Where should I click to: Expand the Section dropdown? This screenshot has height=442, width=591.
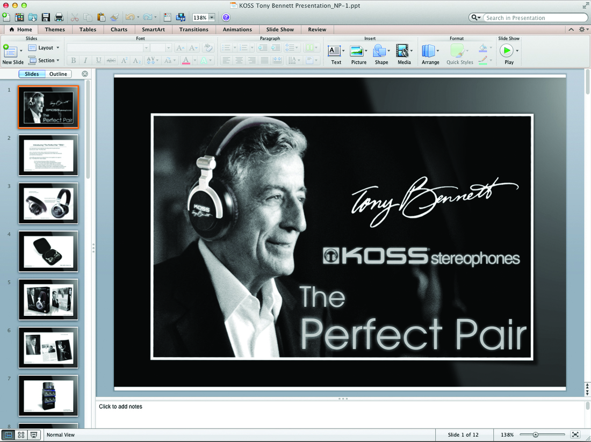pos(57,60)
